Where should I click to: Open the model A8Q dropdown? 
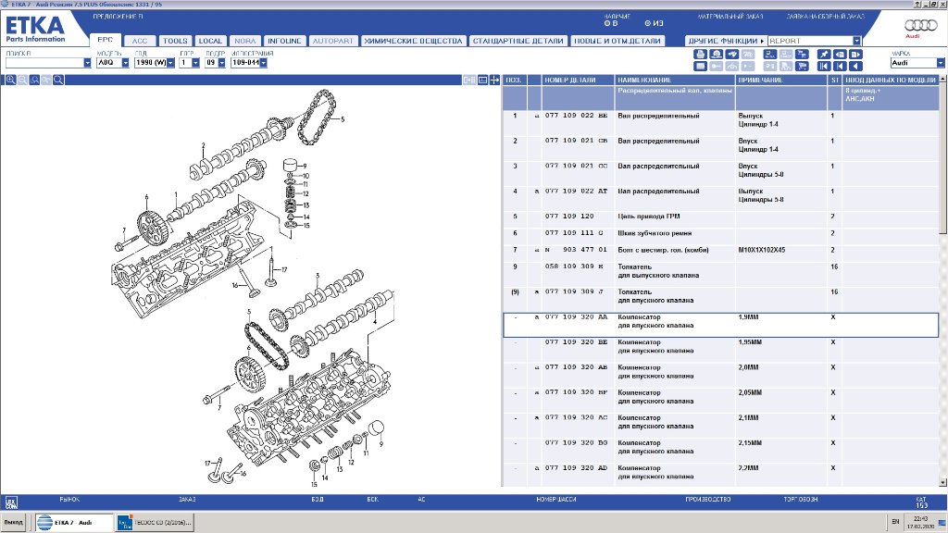click(x=129, y=63)
